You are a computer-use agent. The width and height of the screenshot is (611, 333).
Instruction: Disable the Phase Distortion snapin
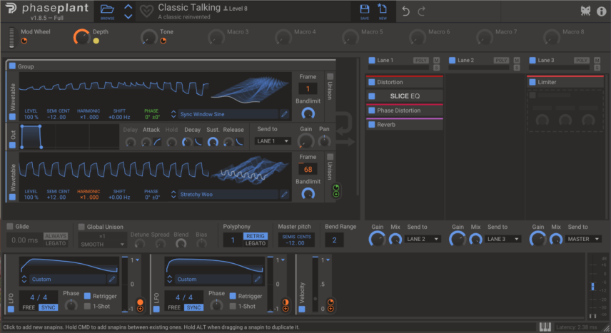[371, 111]
